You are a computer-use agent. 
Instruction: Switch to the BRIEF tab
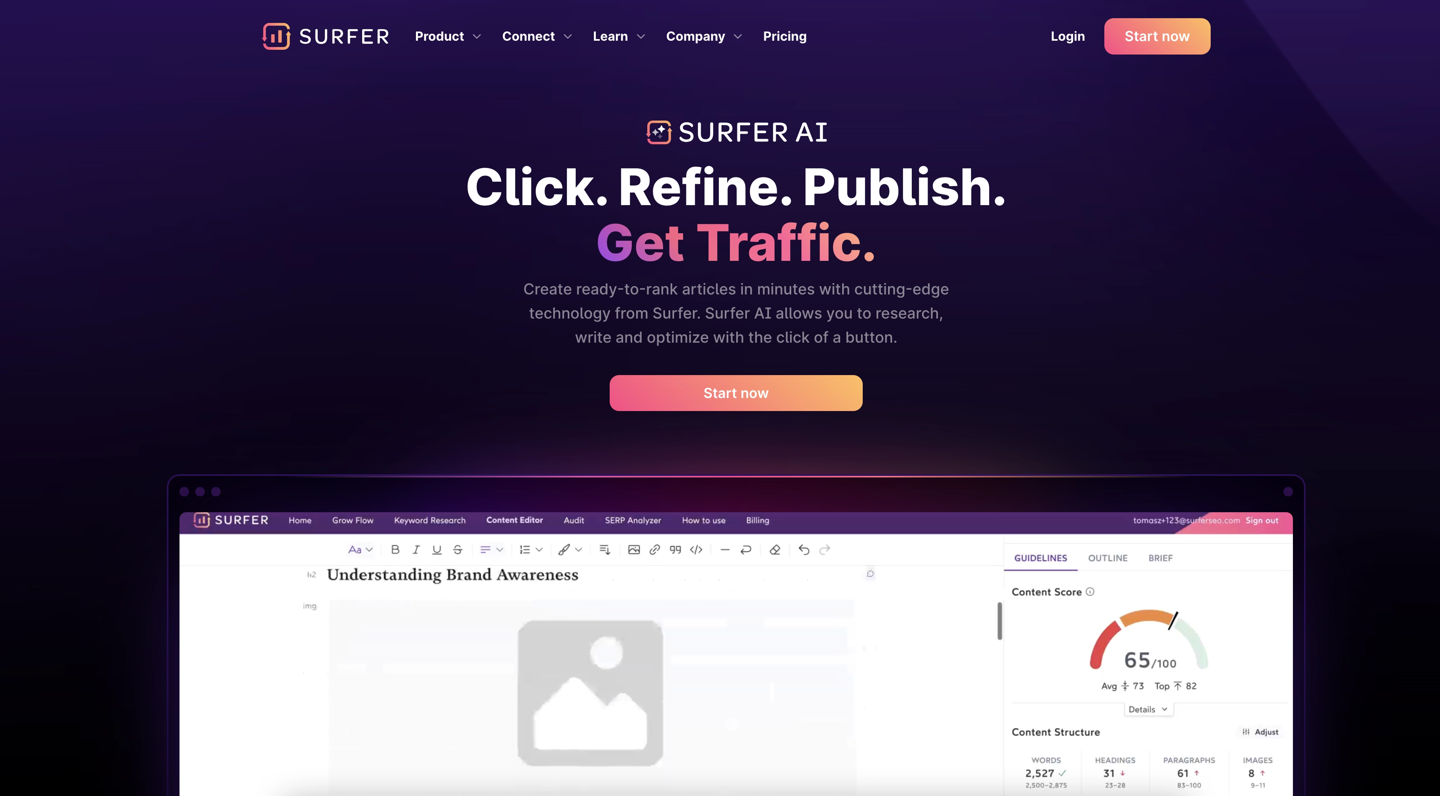point(1160,558)
